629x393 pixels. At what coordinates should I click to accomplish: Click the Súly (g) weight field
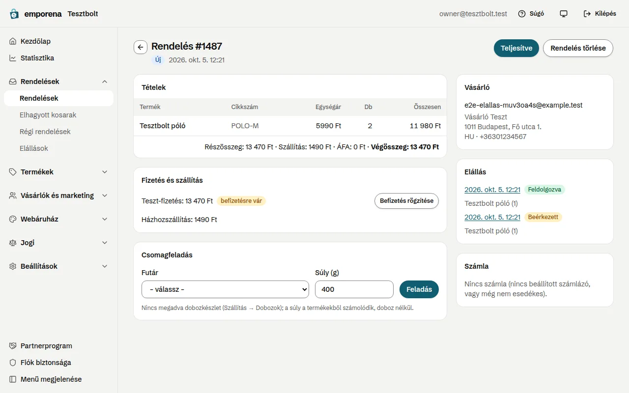[x=354, y=289]
